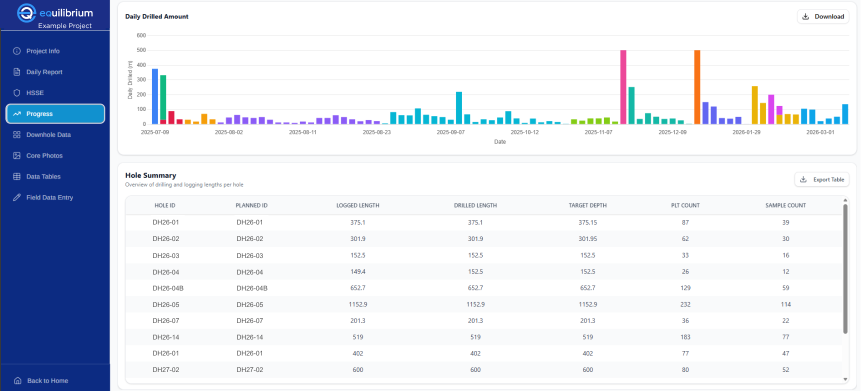Viewport: 864px width, 391px height.
Task: Click the DRILLED LENGTH column header
Action: [475, 205]
